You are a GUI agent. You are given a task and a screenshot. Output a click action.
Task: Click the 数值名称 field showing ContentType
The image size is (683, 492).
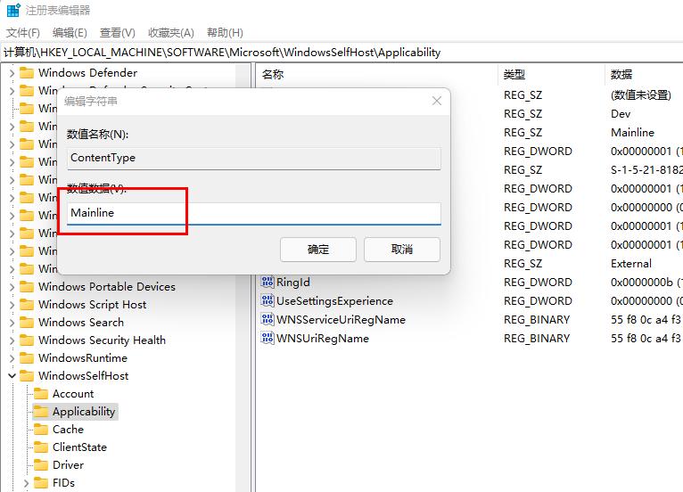(x=254, y=158)
